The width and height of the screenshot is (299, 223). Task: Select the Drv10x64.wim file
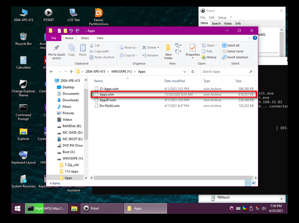click(x=109, y=106)
